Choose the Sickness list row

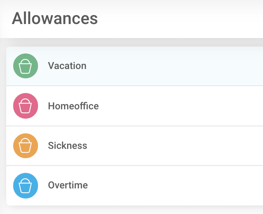point(155,146)
